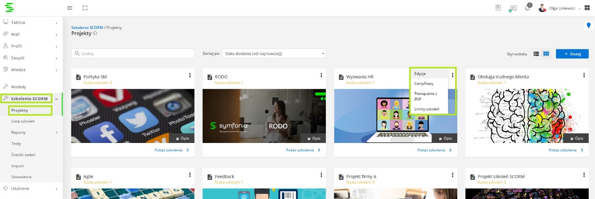
Task: Click the lightbulb help icon
Action: point(588,26)
